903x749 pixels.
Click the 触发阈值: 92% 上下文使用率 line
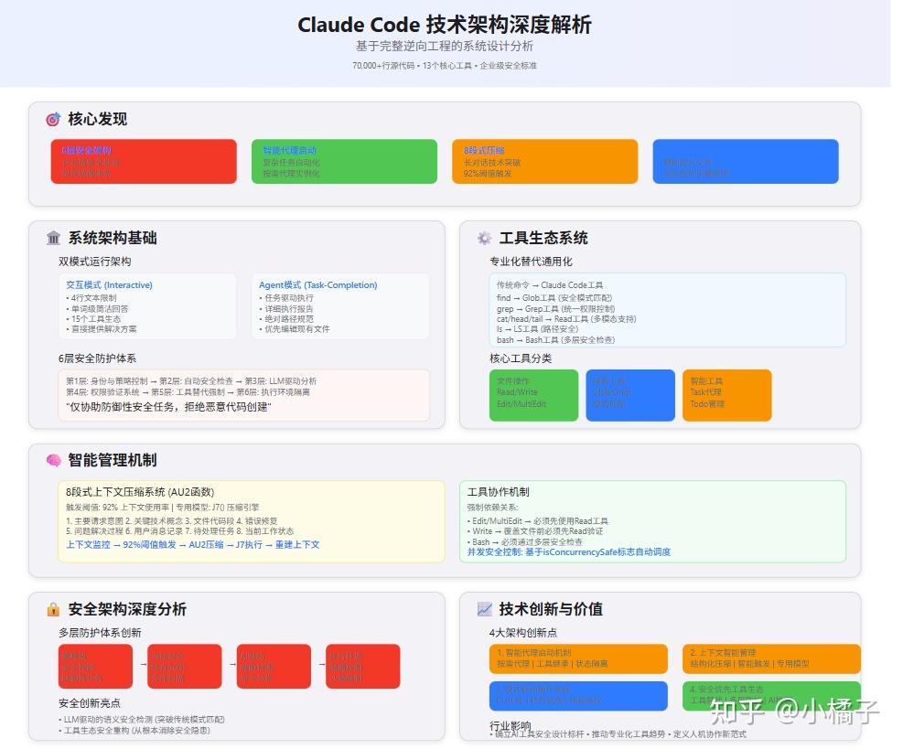tap(163, 508)
